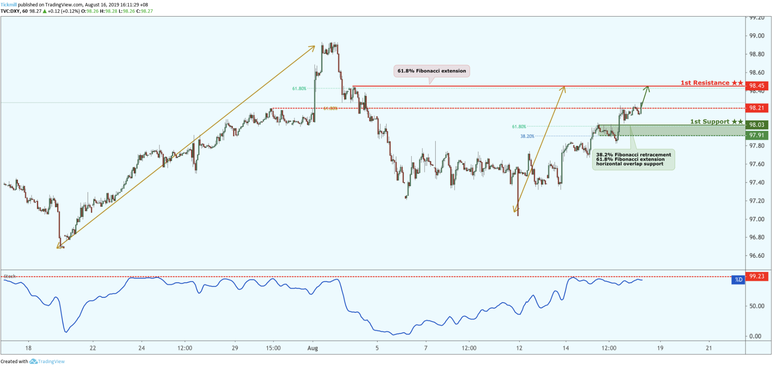Click date 22 on the time axis
The image size is (773, 368).
[x=93, y=348]
